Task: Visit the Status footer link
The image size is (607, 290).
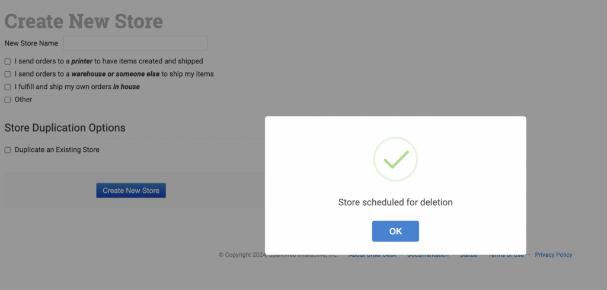Action: click(468, 255)
